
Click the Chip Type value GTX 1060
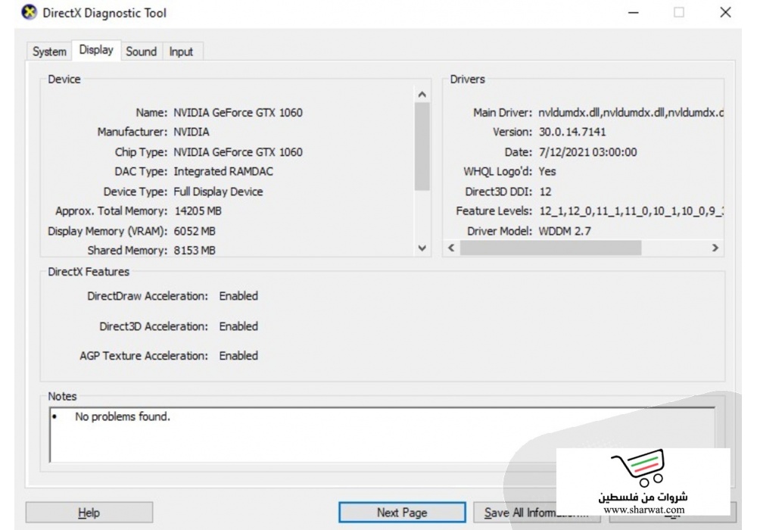[238, 152]
